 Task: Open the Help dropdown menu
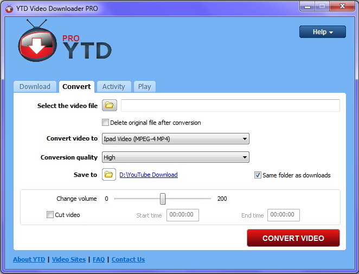tap(323, 32)
